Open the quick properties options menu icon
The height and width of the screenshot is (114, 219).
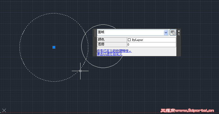[x=179, y=34]
